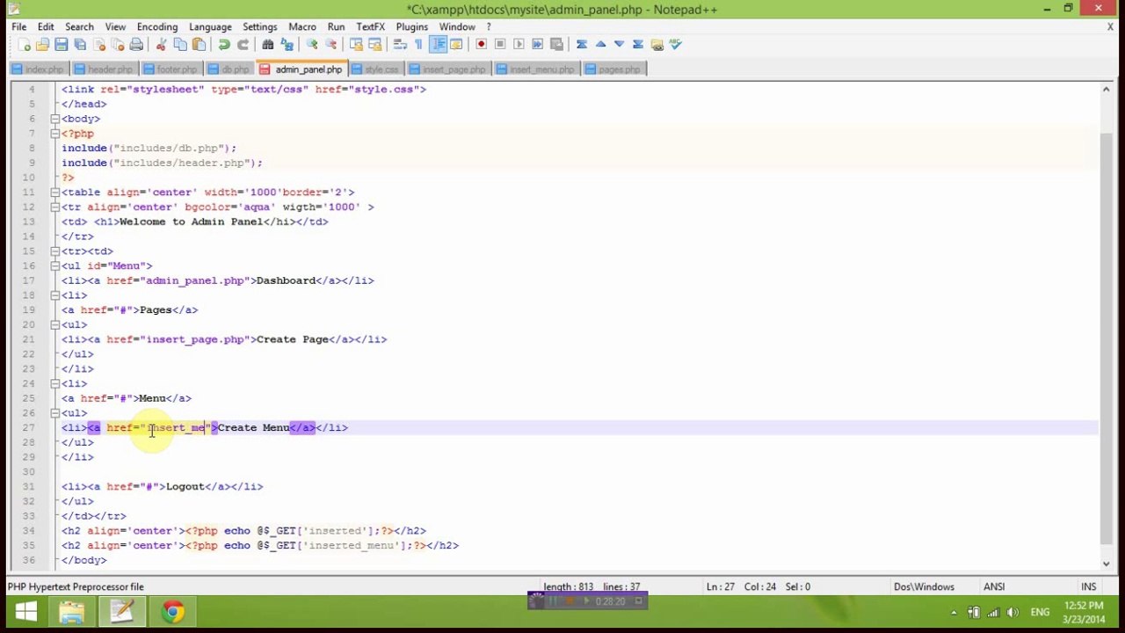Open the Plugins menu

[411, 27]
